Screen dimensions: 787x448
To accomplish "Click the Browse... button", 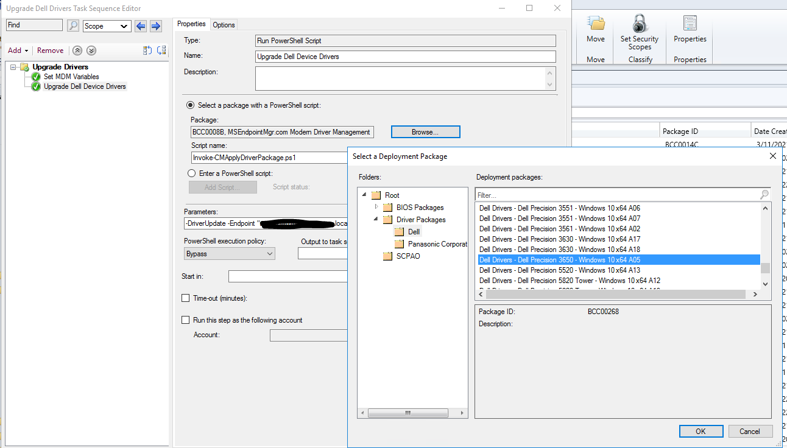I will [x=425, y=131].
